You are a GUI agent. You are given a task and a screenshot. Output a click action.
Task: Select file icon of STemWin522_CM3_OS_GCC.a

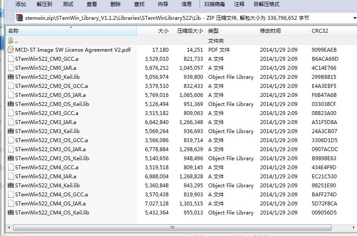click(x=11, y=140)
